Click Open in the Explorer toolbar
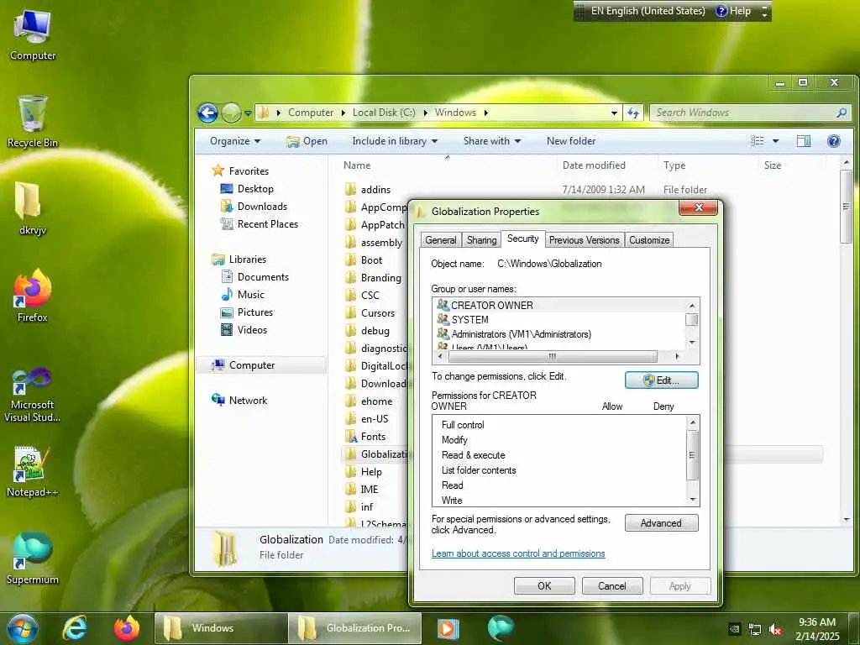The image size is (860, 645). click(307, 141)
